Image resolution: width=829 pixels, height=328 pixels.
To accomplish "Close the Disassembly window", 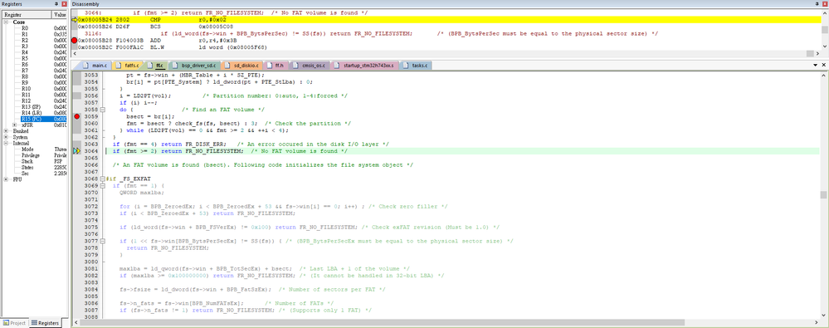I will pyautogui.click(x=825, y=3).
